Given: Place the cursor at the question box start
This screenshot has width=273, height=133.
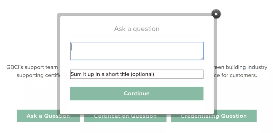Looking at the screenshot, I should [72, 47].
